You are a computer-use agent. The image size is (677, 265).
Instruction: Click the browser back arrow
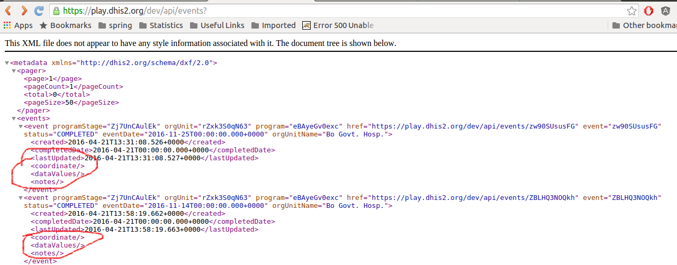(x=8, y=11)
